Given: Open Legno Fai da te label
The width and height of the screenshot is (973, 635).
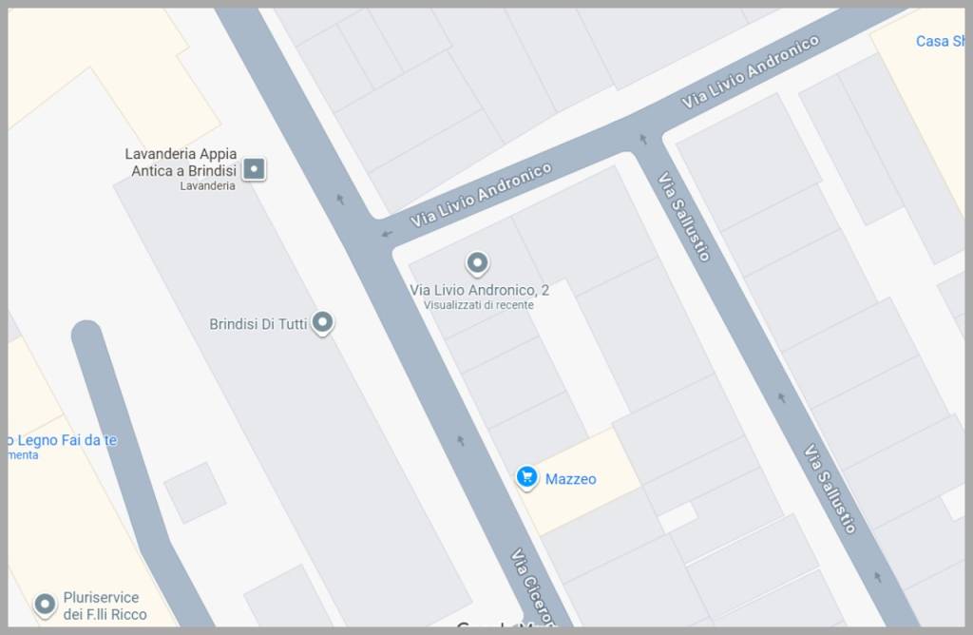Looking at the screenshot, I should click(62, 440).
